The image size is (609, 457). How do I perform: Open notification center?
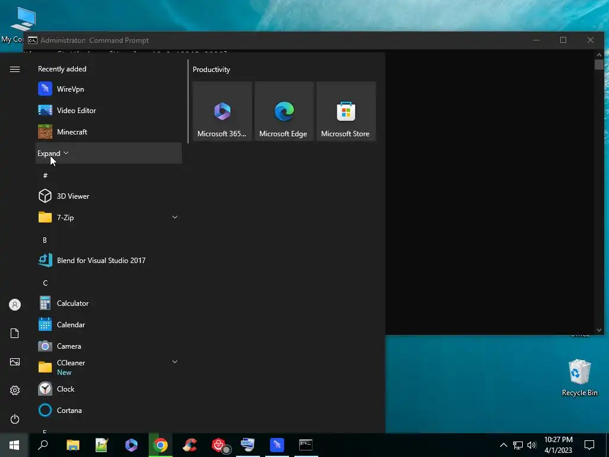[589, 445]
